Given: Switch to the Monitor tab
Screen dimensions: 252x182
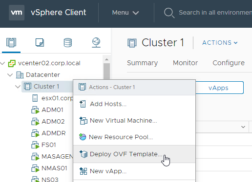Looking at the screenshot, I should [x=185, y=63].
